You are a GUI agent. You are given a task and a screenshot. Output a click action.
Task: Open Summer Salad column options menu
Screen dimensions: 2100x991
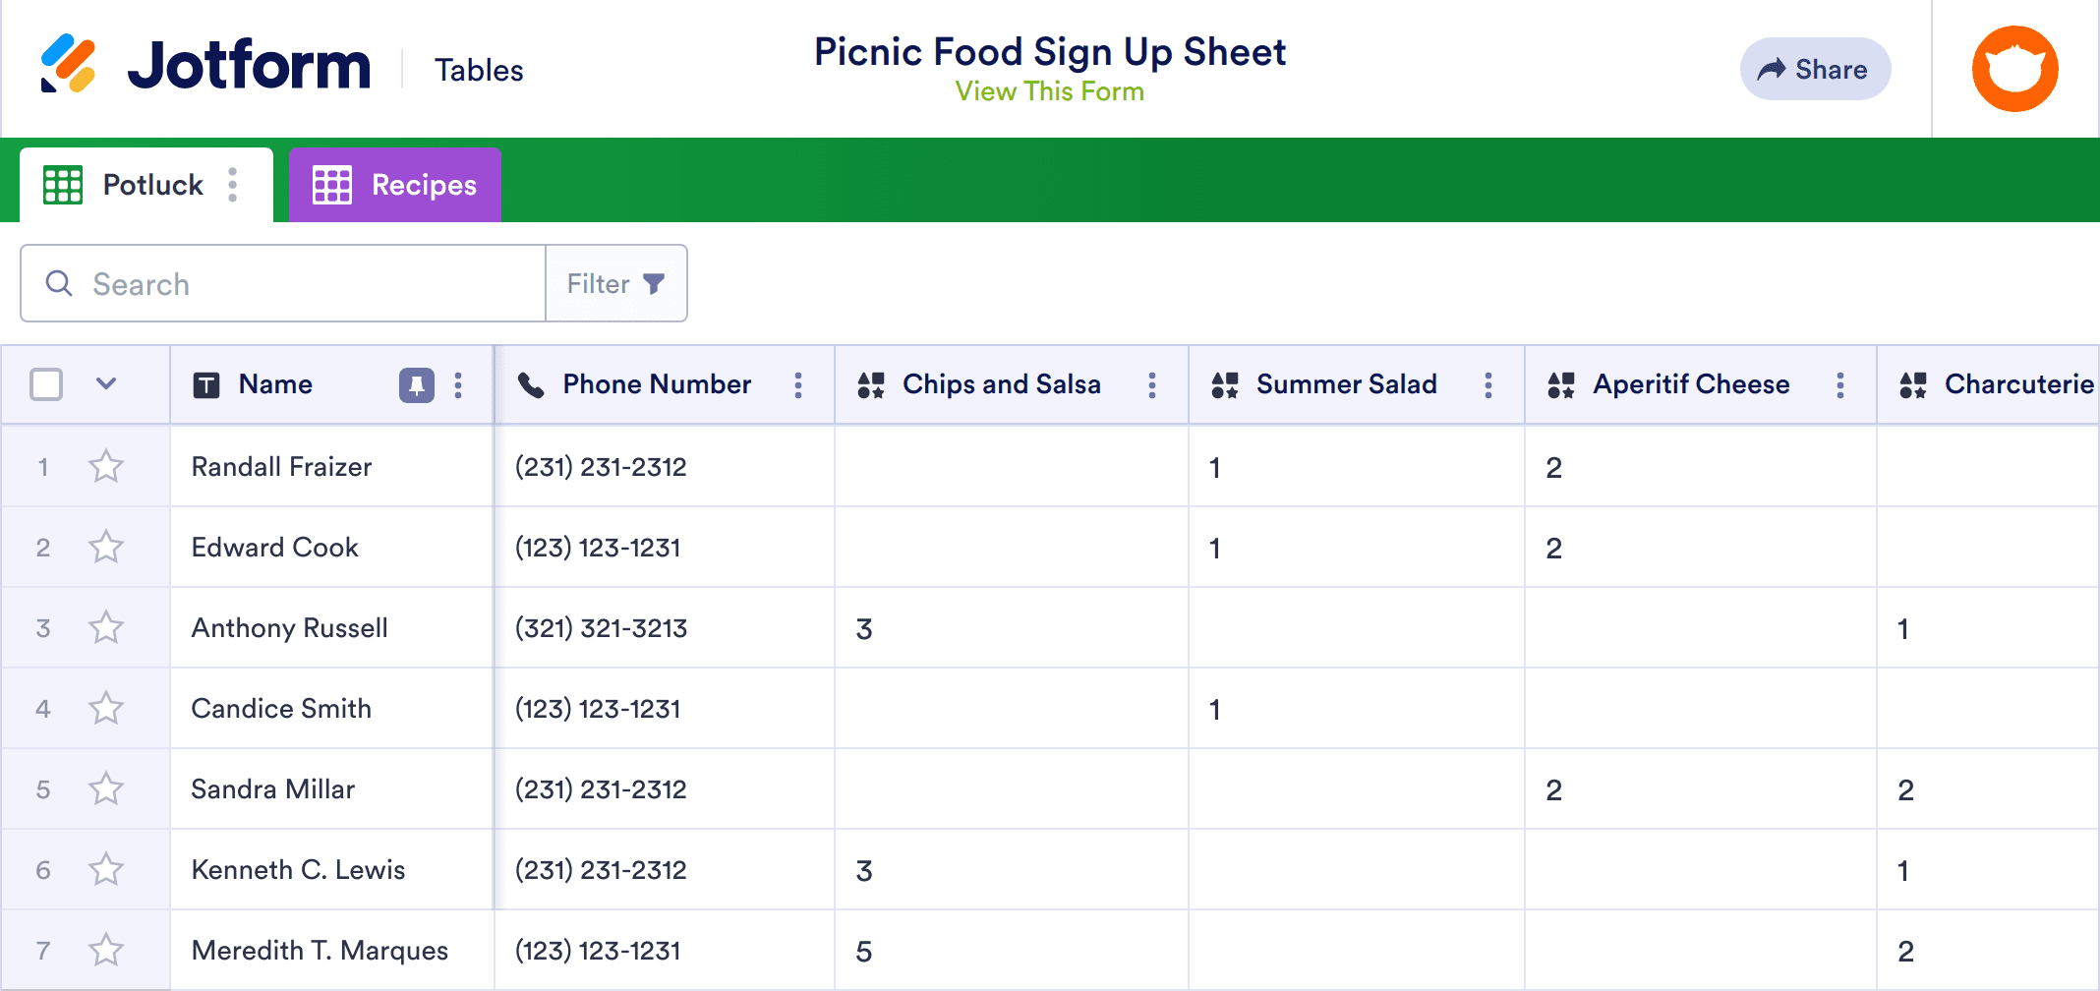1488,385
